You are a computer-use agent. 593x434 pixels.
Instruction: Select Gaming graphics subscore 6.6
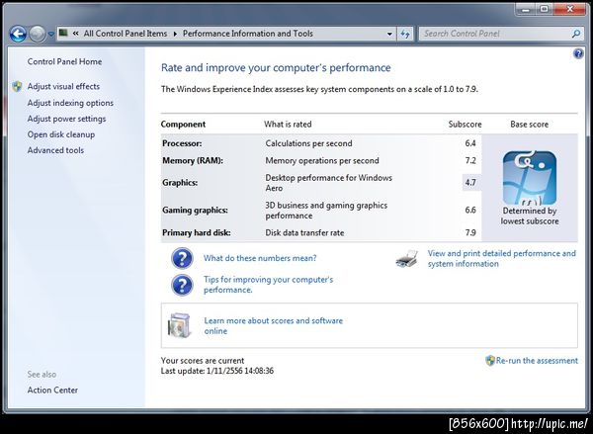point(470,210)
